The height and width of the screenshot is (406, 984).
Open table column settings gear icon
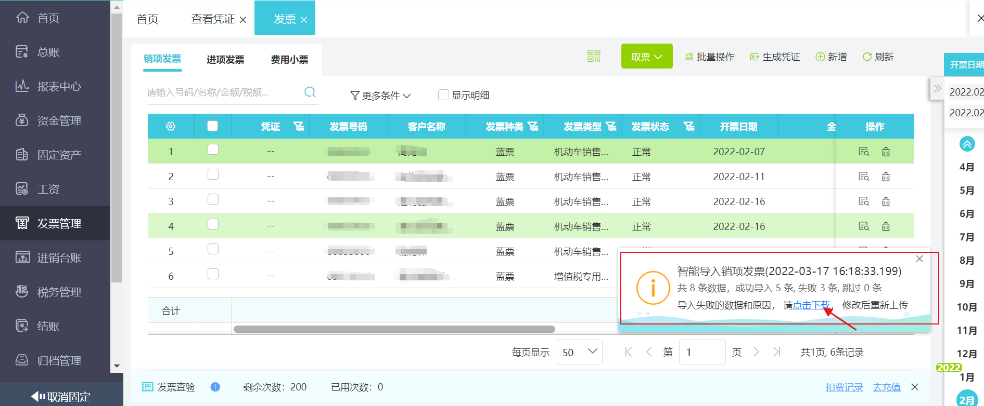[171, 127]
